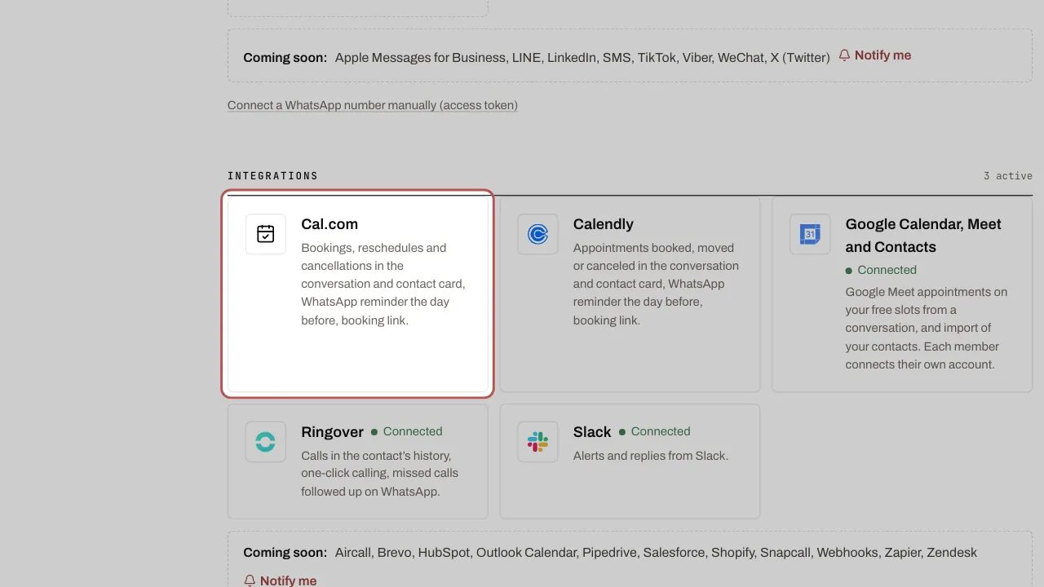This screenshot has height=587, width=1044.
Task: Click the Google Calendar logo icon
Action: click(810, 234)
